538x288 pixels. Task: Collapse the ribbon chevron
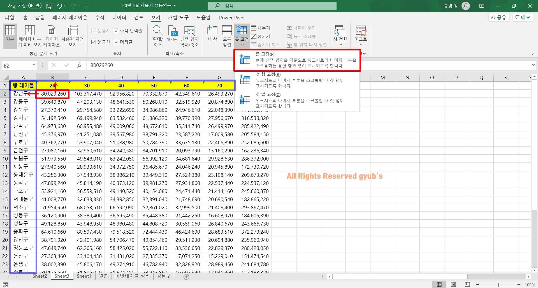tap(533, 54)
